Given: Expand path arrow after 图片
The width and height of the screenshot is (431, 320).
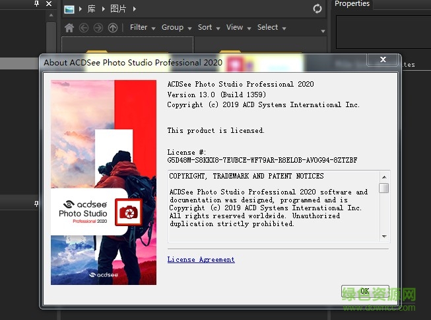Looking at the screenshot, I should pos(135,9).
